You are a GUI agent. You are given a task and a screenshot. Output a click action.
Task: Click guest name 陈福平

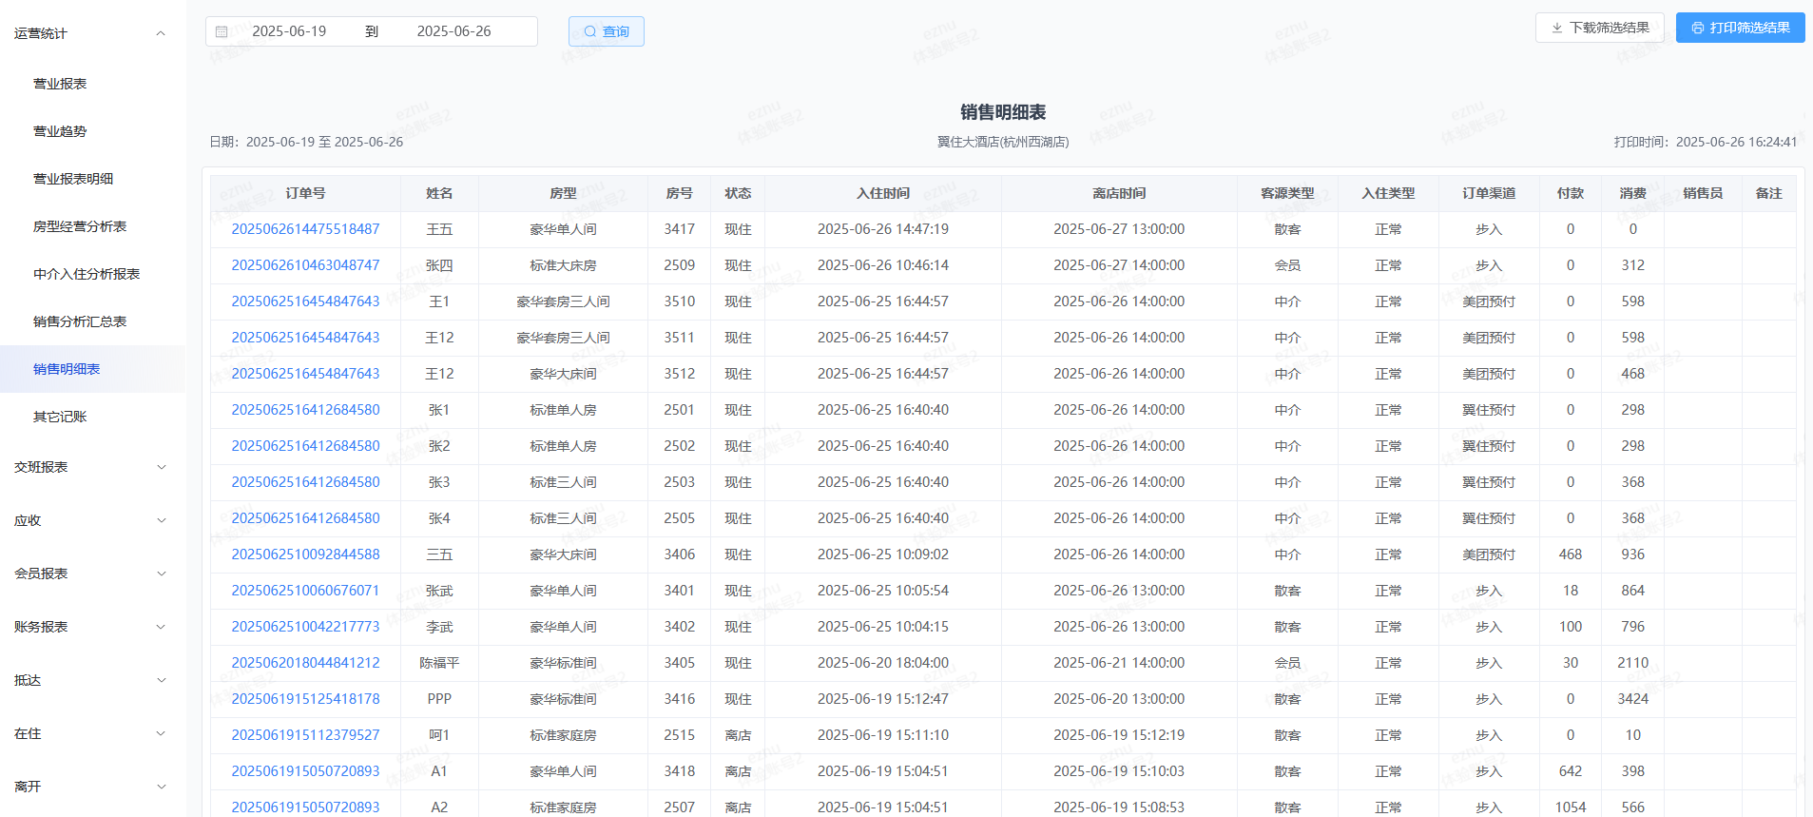click(439, 663)
